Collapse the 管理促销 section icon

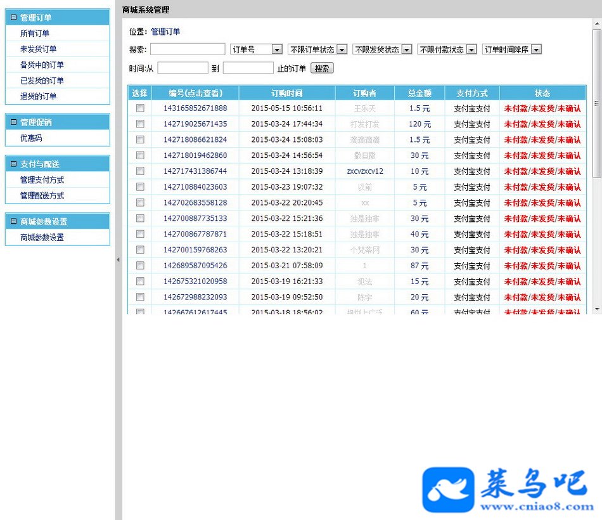[x=13, y=122]
